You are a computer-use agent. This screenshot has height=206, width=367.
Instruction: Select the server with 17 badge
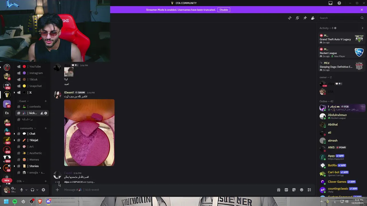click(7, 104)
